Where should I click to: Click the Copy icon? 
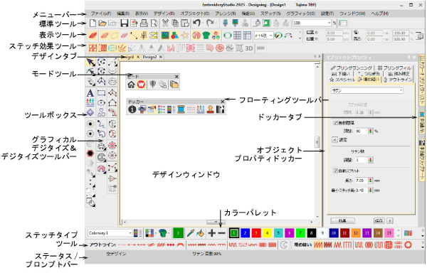(175, 23)
